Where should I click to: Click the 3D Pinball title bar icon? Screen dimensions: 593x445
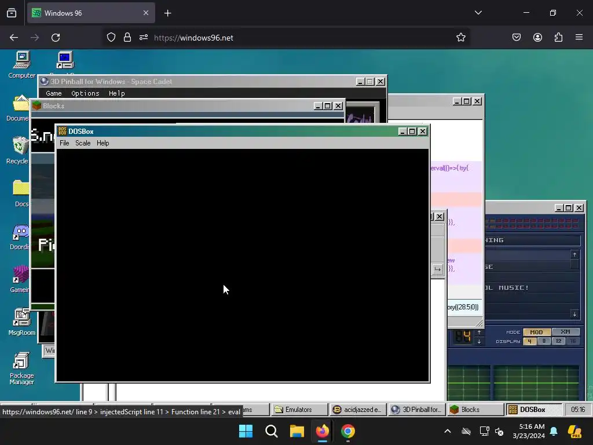point(44,81)
